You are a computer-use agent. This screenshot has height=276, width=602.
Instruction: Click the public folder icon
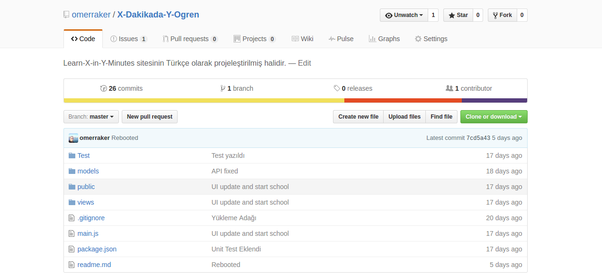(x=72, y=187)
